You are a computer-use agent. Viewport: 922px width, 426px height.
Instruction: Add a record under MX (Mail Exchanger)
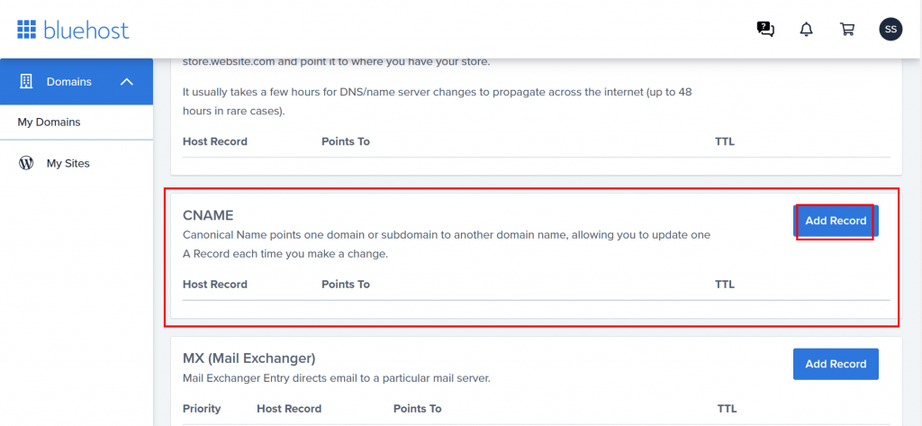(x=836, y=364)
